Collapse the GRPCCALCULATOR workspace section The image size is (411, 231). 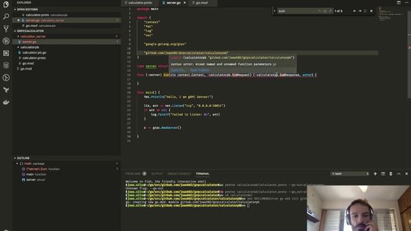coord(15,31)
